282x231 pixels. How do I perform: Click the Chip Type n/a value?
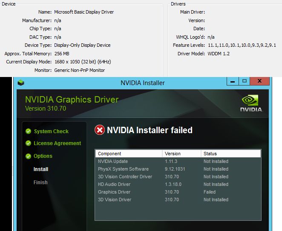58,29
